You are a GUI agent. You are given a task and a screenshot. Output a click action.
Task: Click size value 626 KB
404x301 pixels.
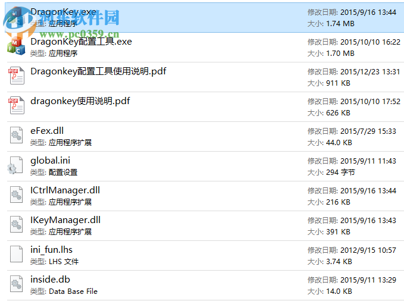coord(339,113)
